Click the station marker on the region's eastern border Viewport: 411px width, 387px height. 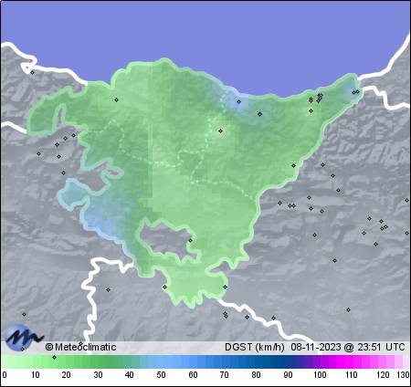[293, 166]
